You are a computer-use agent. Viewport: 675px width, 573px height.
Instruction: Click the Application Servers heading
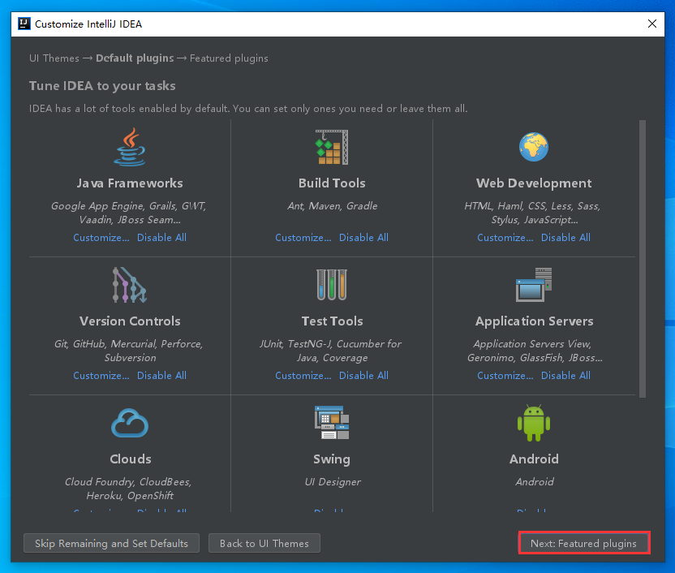click(534, 321)
